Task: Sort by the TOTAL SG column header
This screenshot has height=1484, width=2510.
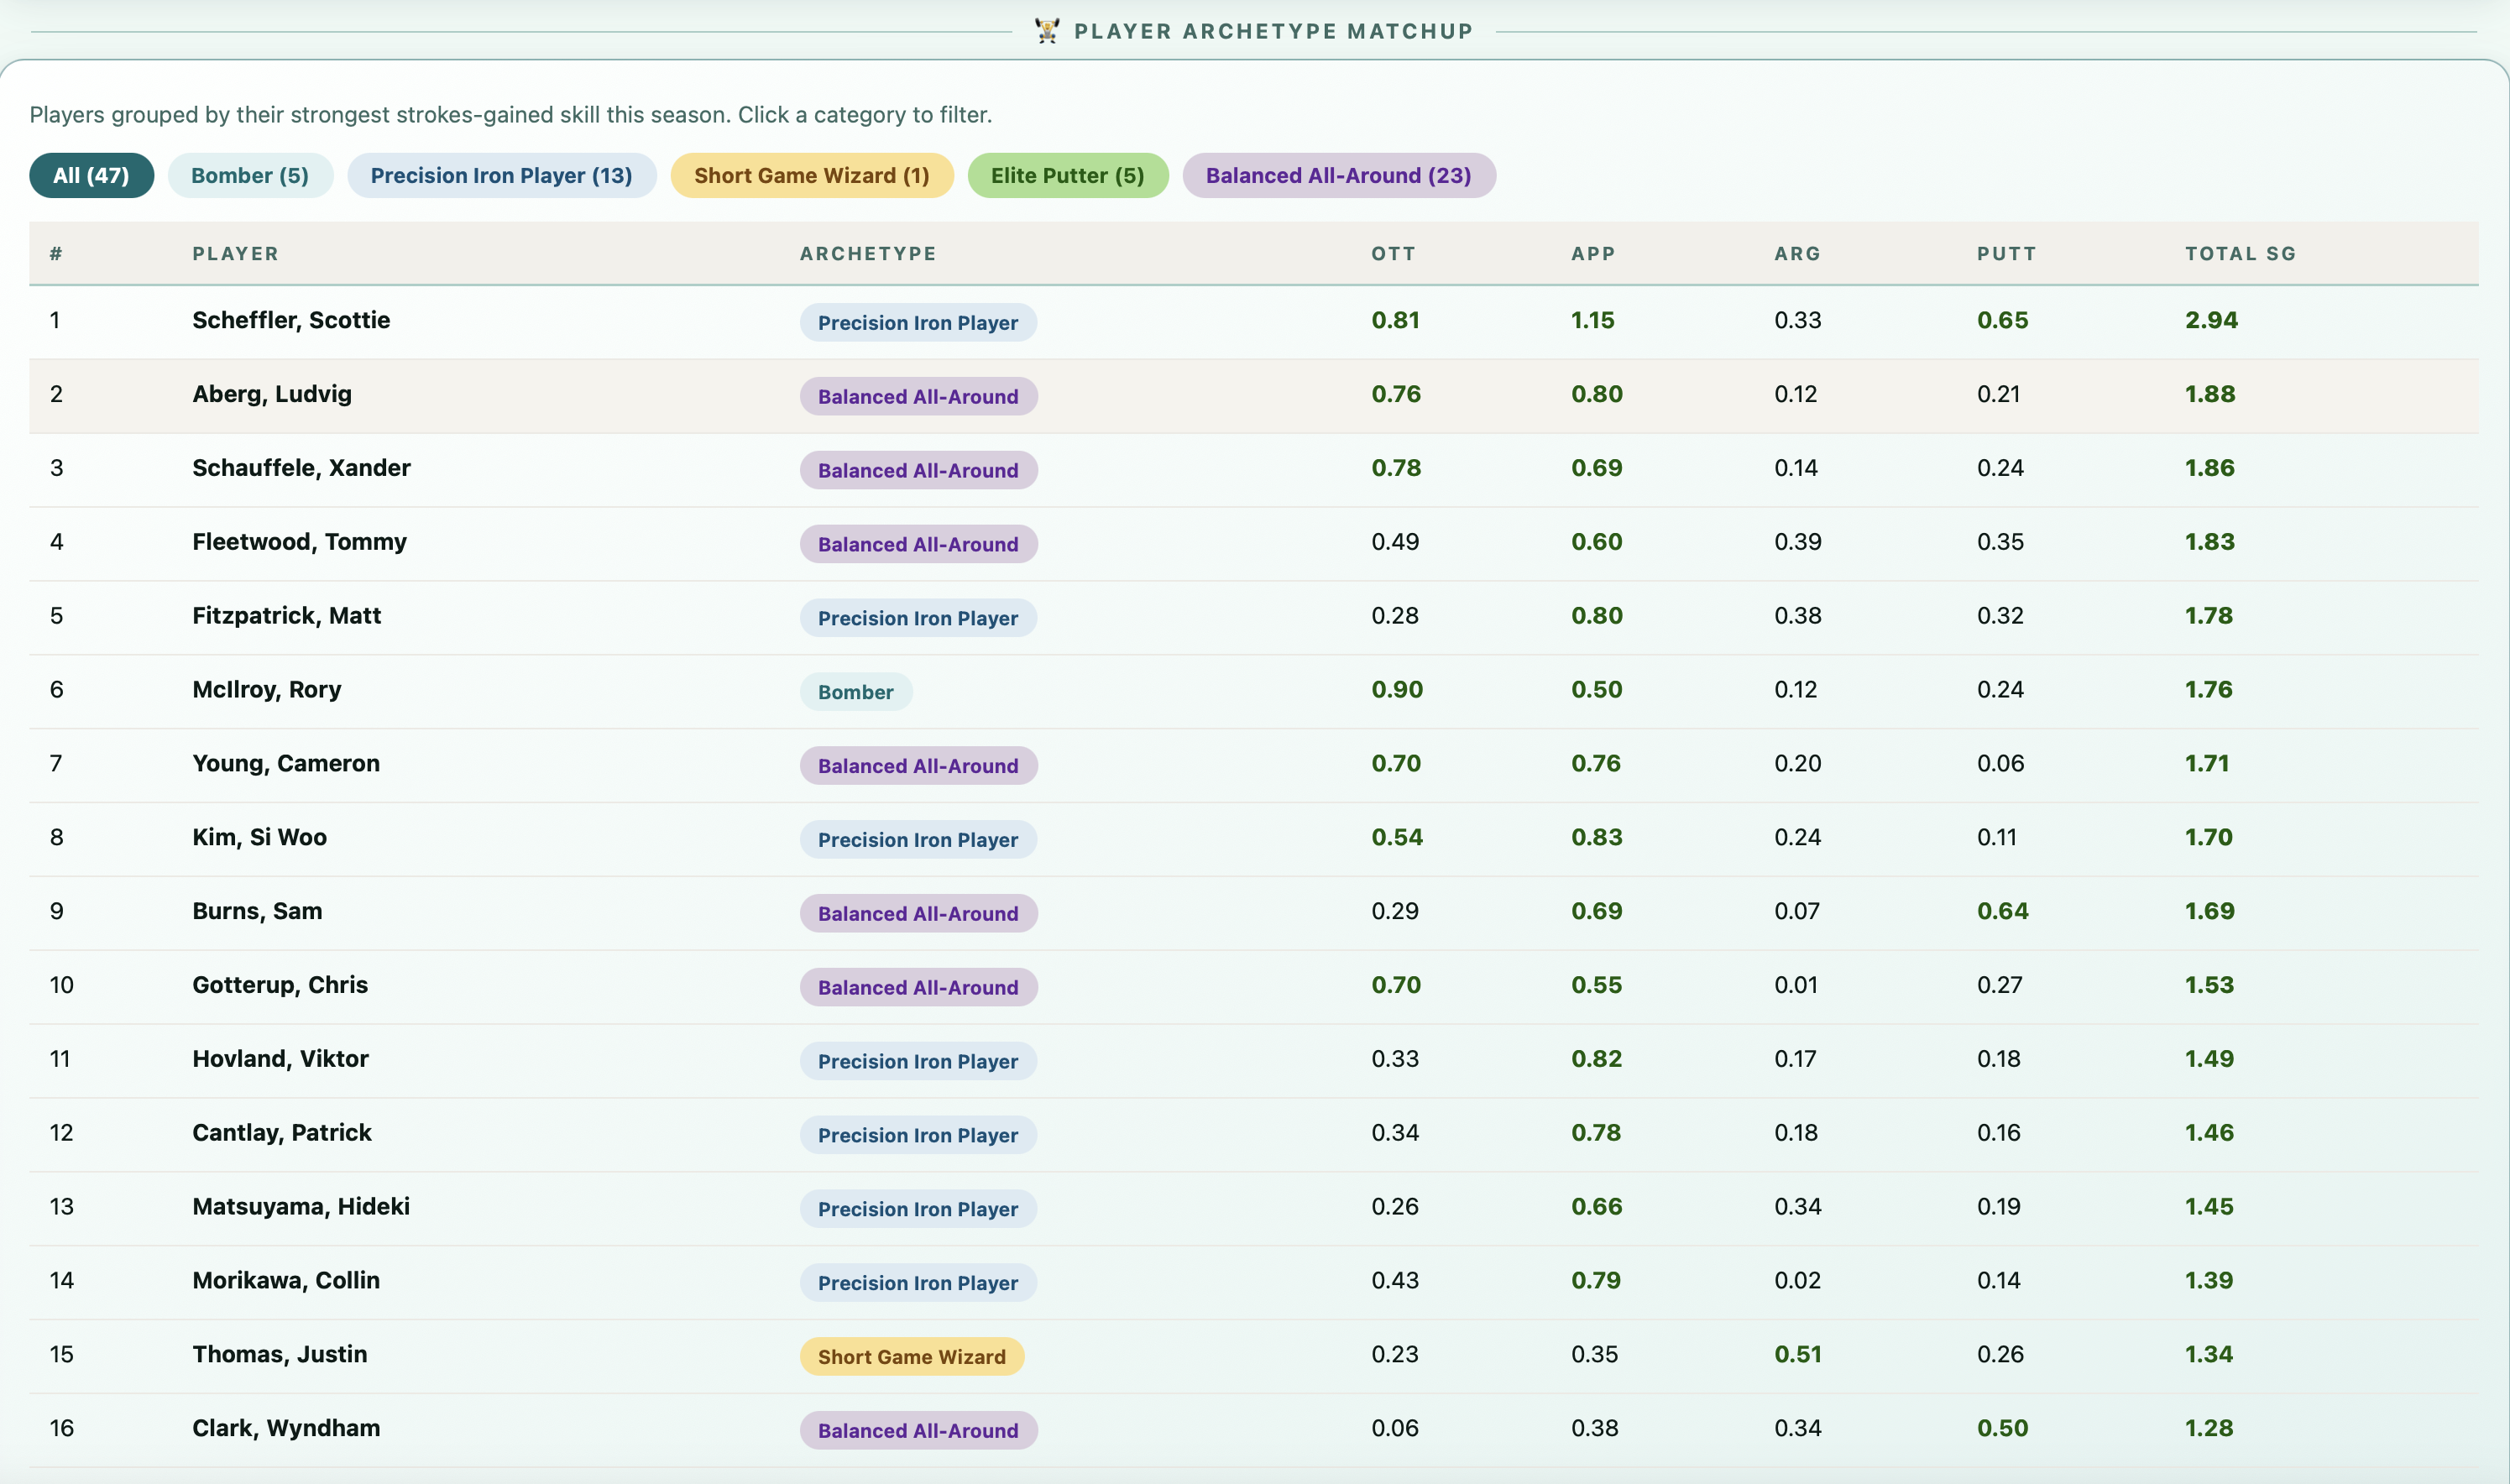Action: coord(2240,254)
